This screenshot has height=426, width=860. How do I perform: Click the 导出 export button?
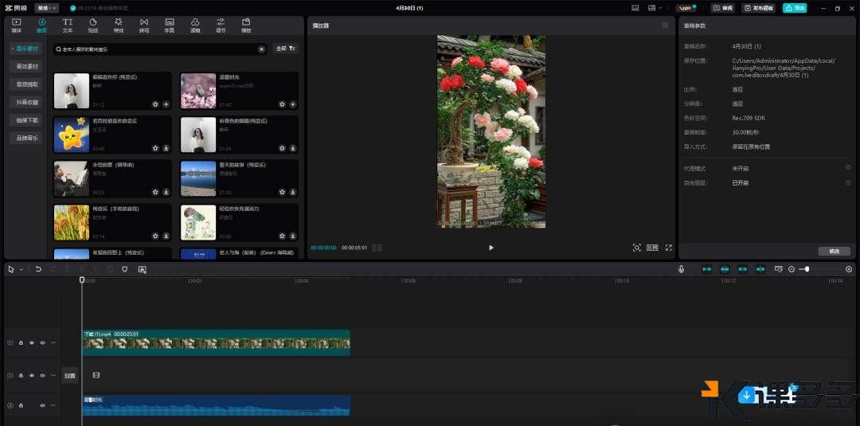[x=795, y=8]
